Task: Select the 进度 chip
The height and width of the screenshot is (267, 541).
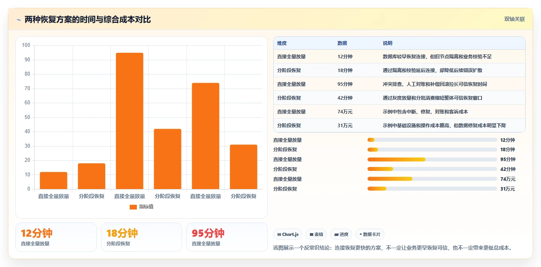Action: (x=341, y=234)
